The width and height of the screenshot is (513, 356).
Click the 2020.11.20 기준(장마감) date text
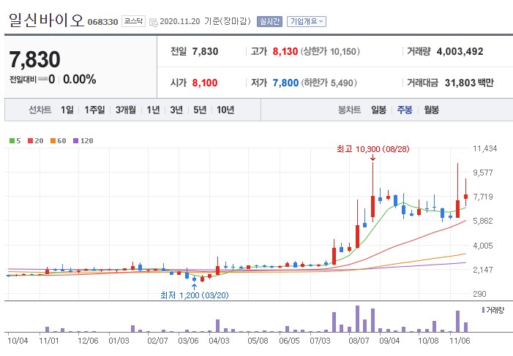pos(205,21)
